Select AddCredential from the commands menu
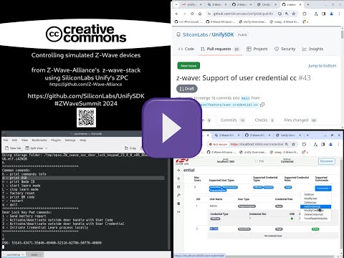This screenshot has height=258, width=344. (315, 206)
